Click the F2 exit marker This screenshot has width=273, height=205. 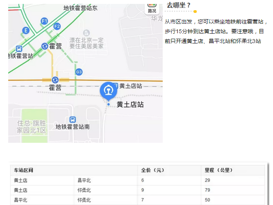click(x=57, y=26)
